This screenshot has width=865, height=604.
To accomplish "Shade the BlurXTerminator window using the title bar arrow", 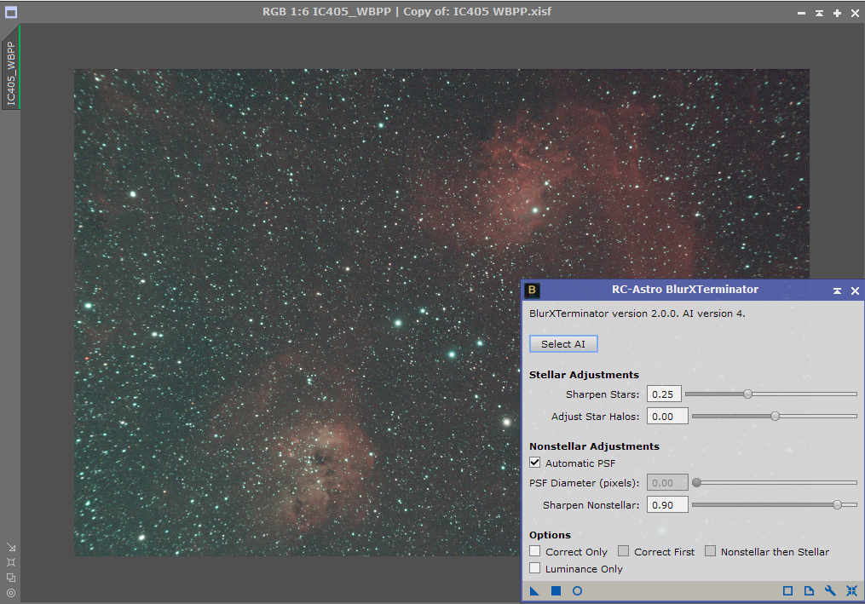I will coord(837,290).
